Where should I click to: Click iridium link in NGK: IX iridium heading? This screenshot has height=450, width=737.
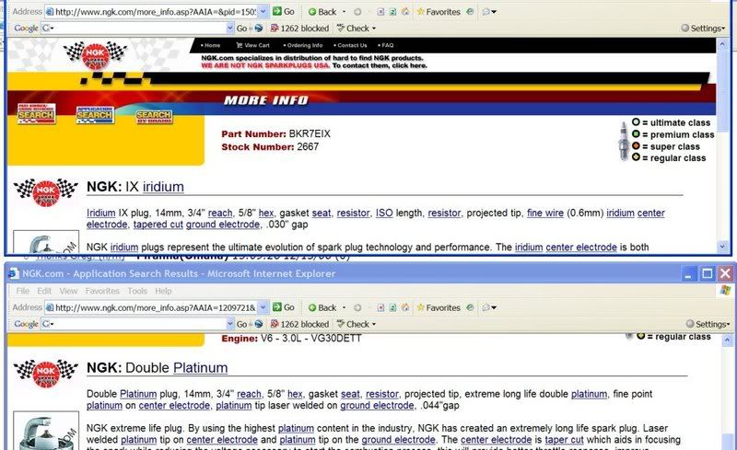coord(163,187)
